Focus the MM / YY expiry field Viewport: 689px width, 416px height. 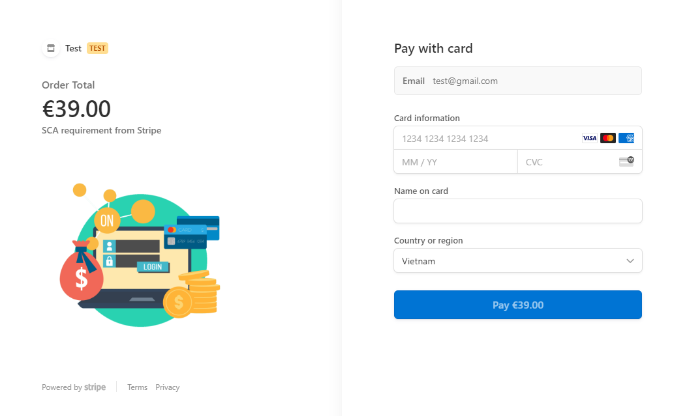pyautogui.click(x=455, y=162)
